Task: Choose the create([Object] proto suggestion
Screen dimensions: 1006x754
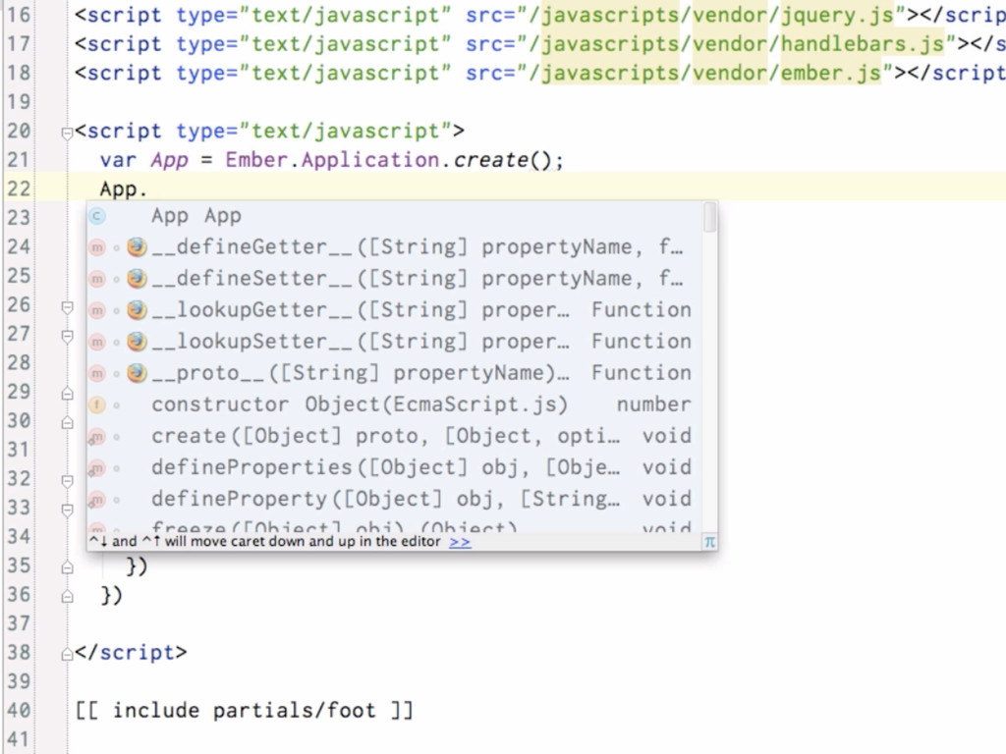Action: (394, 435)
